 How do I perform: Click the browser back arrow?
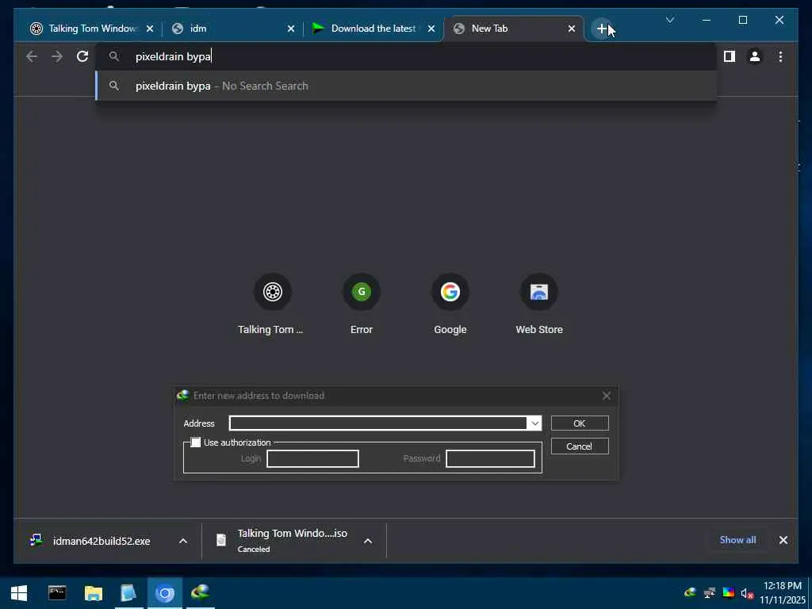tap(32, 56)
